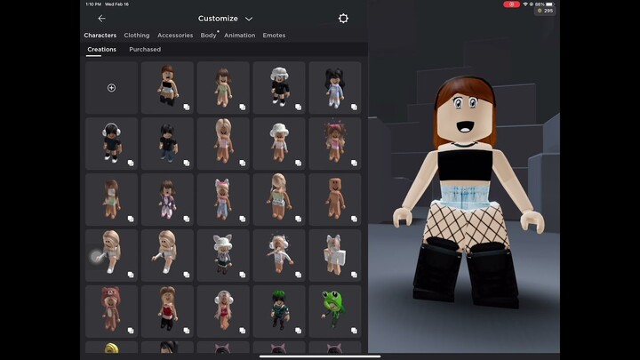The height and width of the screenshot is (360, 640).
Task: Switch to the Body tab
Action: (208, 35)
